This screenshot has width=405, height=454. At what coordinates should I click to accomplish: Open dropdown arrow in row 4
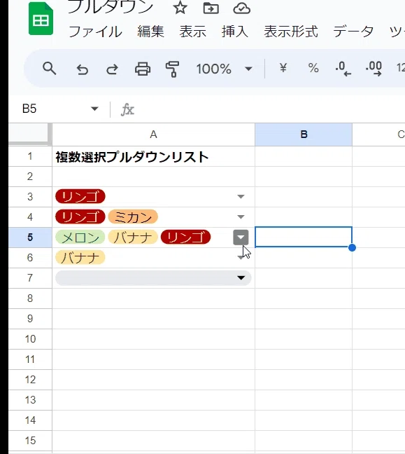[x=241, y=217]
